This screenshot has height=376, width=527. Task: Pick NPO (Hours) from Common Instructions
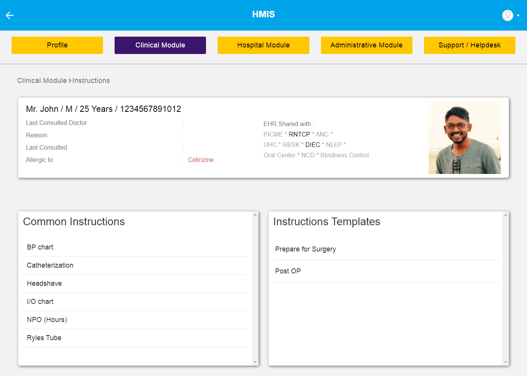click(46, 320)
